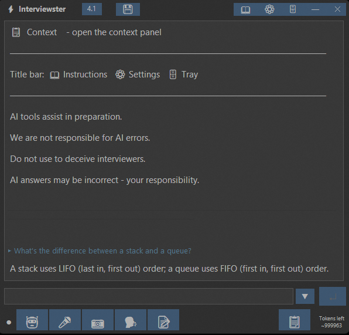The width and height of the screenshot is (349, 335).
Task: Click the 'Title bar:' label
Action: [x=27, y=75]
